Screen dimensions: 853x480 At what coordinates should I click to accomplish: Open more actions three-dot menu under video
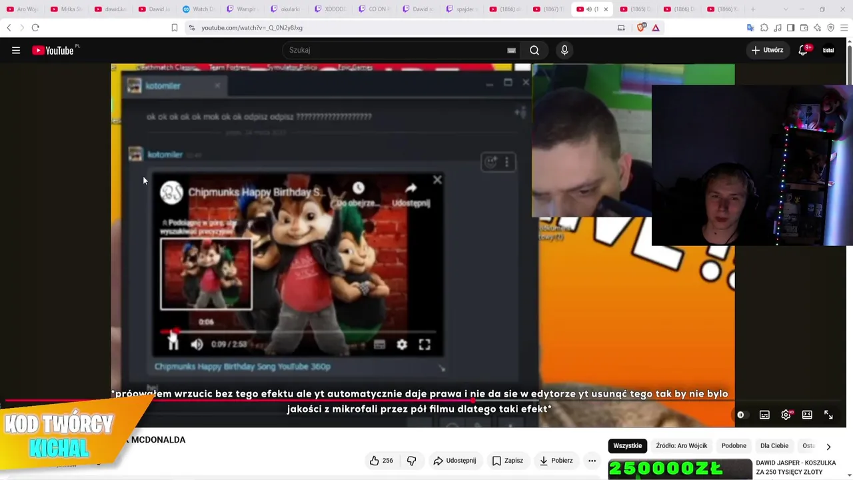592,461
